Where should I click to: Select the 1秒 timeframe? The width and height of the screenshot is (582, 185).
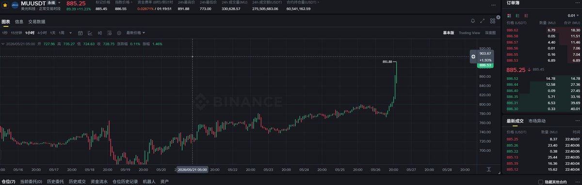[4, 33]
